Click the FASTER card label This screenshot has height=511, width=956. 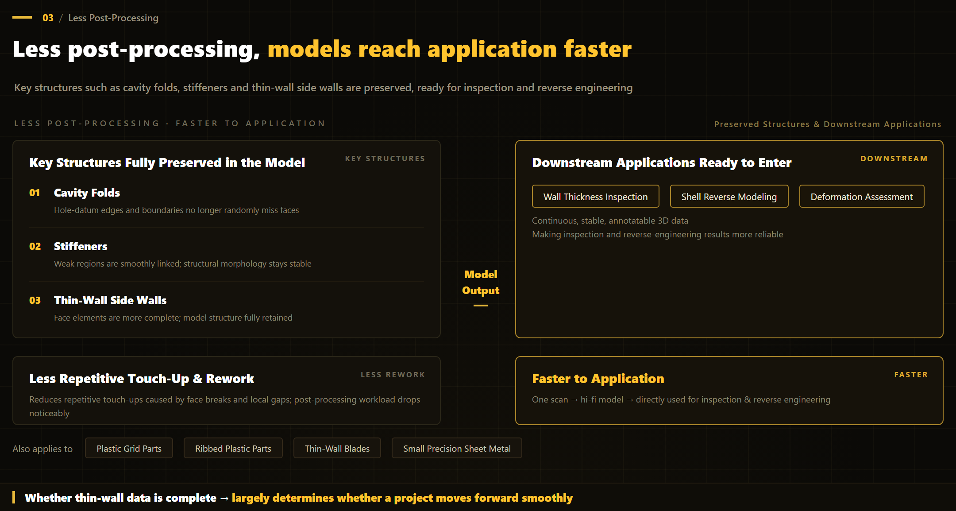click(x=911, y=375)
